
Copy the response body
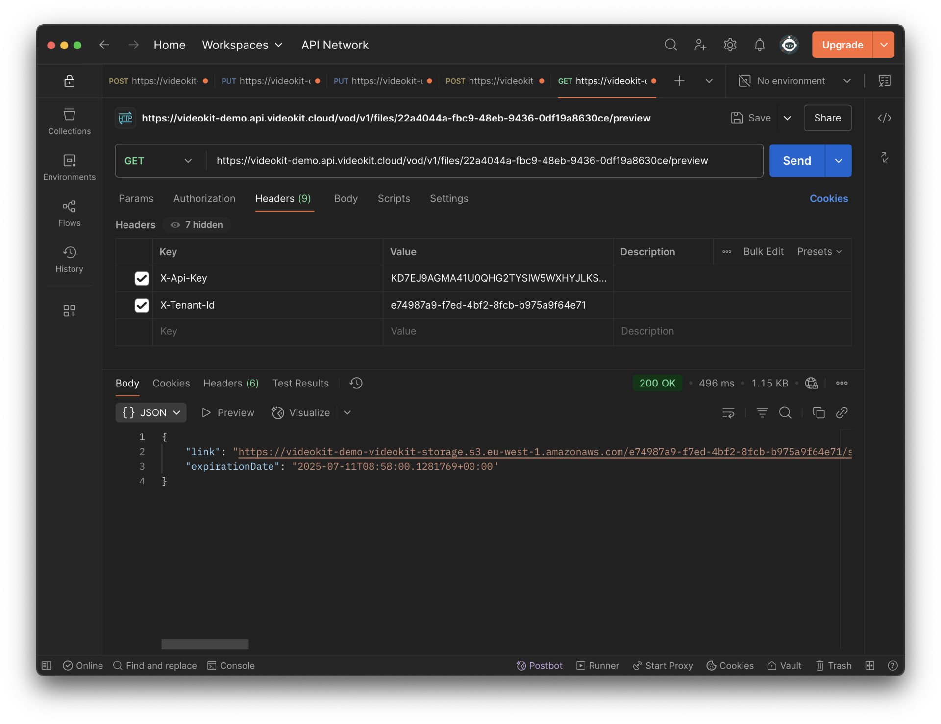point(818,412)
